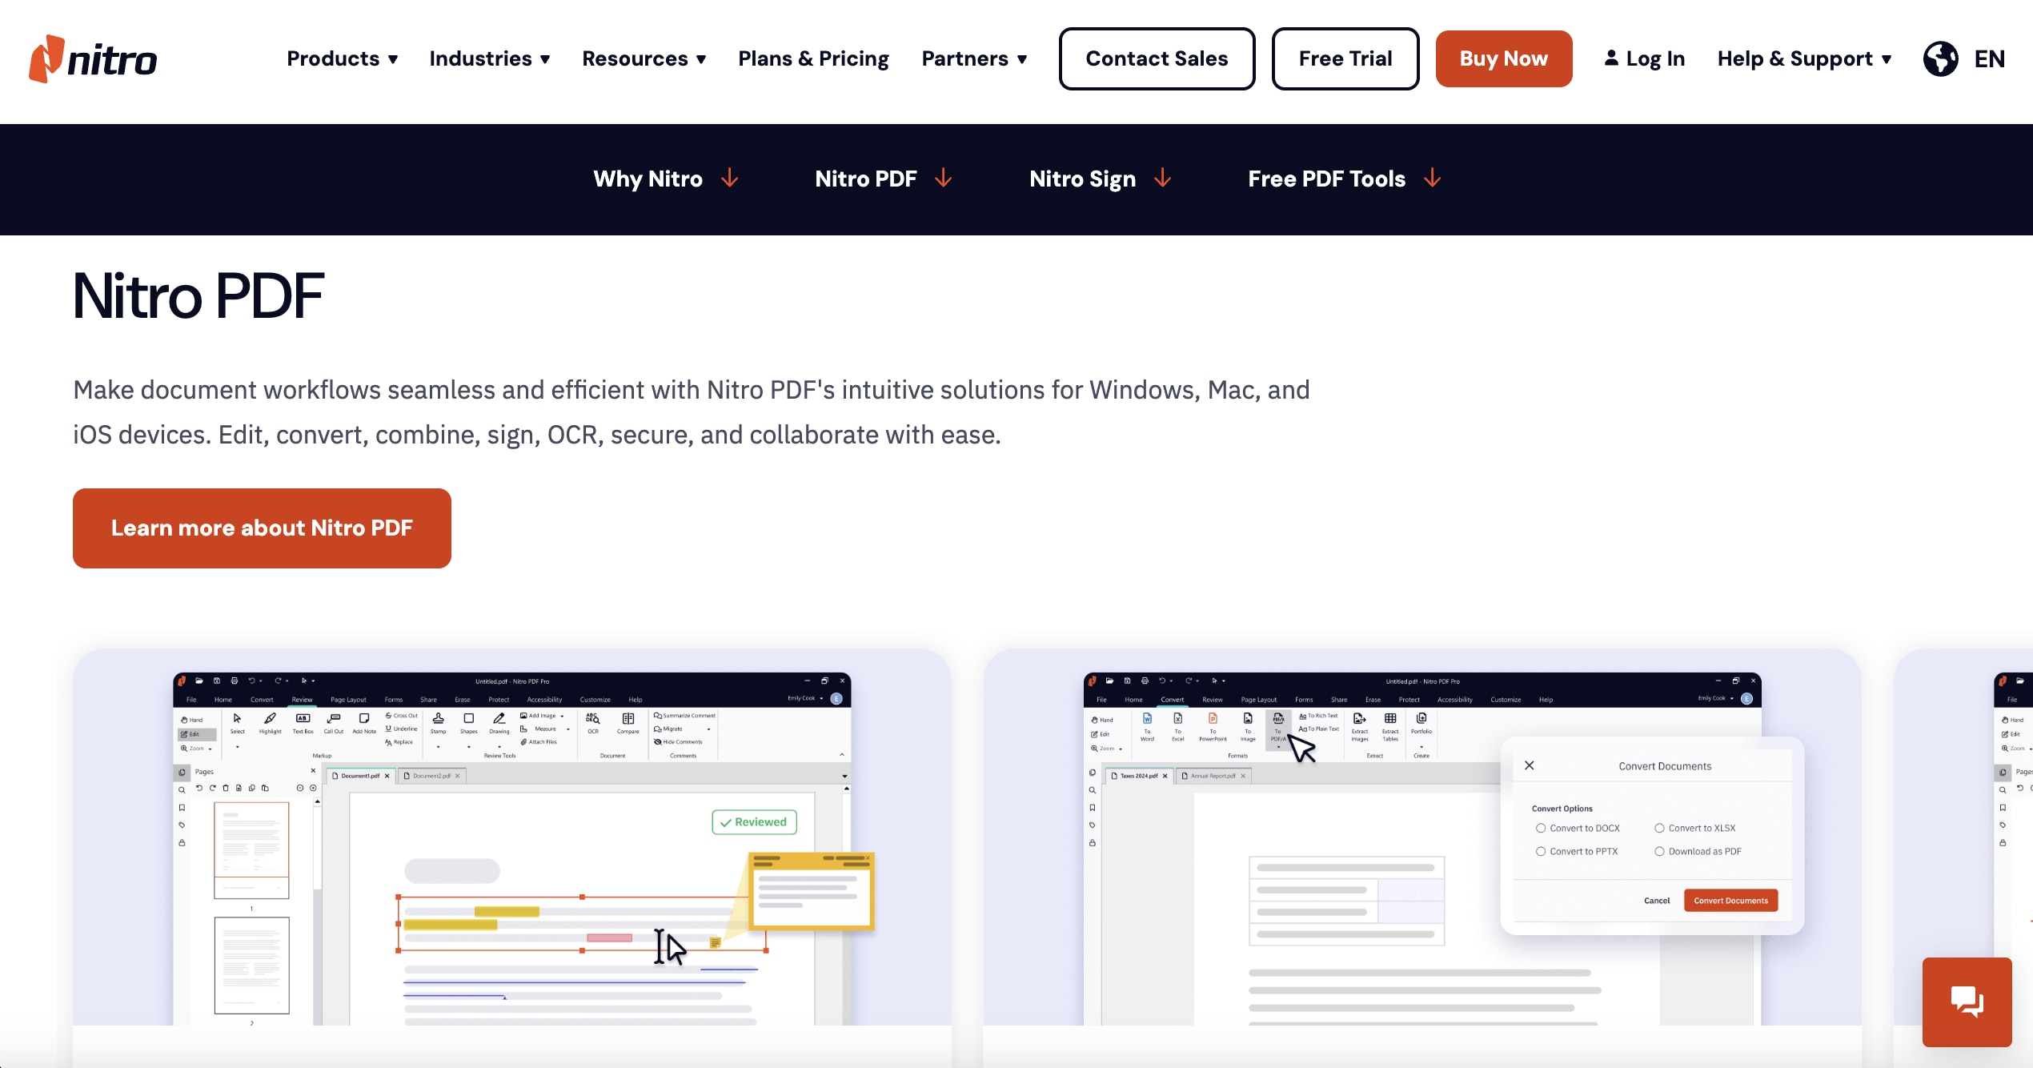Click the Hide Comments icon
This screenshot has width=2033, height=1068.
[658, 742]
